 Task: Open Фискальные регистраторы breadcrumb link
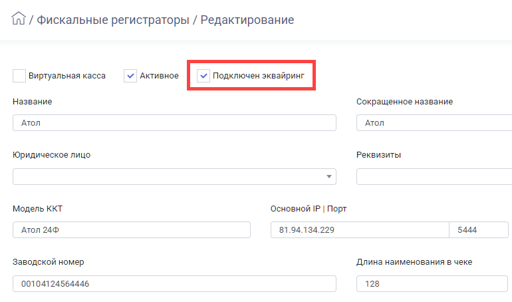click(x=113, y=20)
